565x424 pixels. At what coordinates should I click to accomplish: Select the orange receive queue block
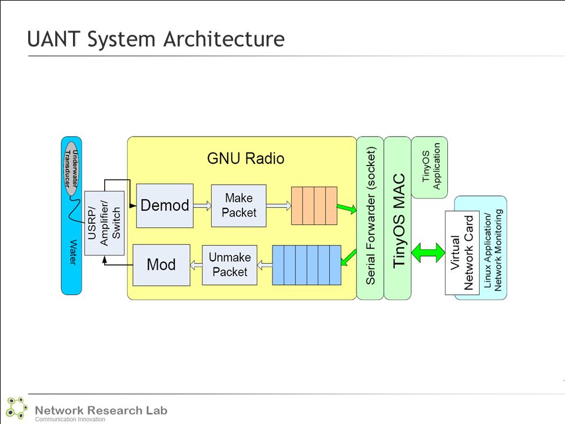pos(314,206)
